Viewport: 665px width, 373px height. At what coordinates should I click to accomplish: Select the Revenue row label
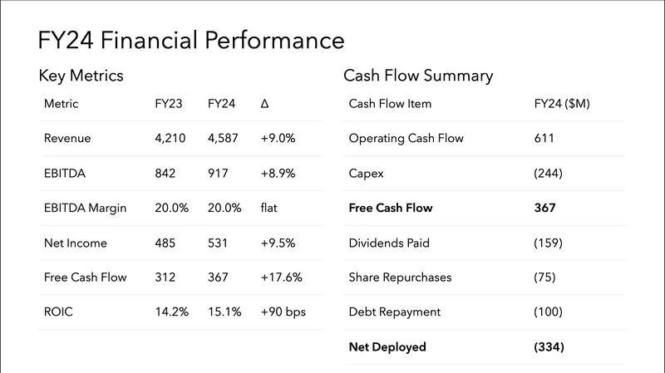tap(67, 139)
